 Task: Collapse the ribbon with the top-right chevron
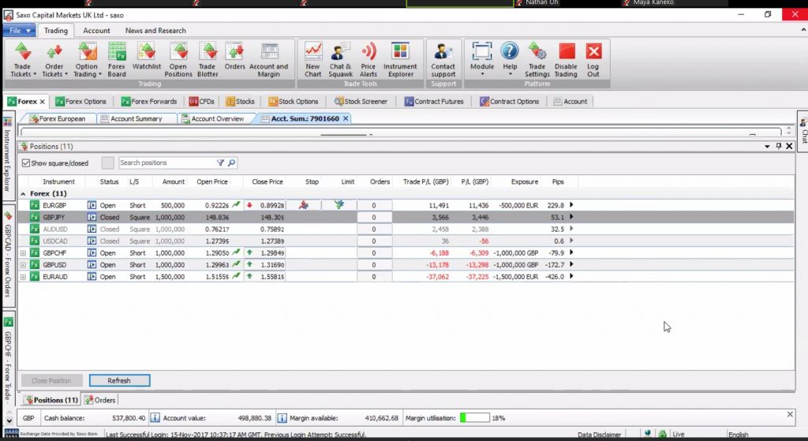click(802, 31)
